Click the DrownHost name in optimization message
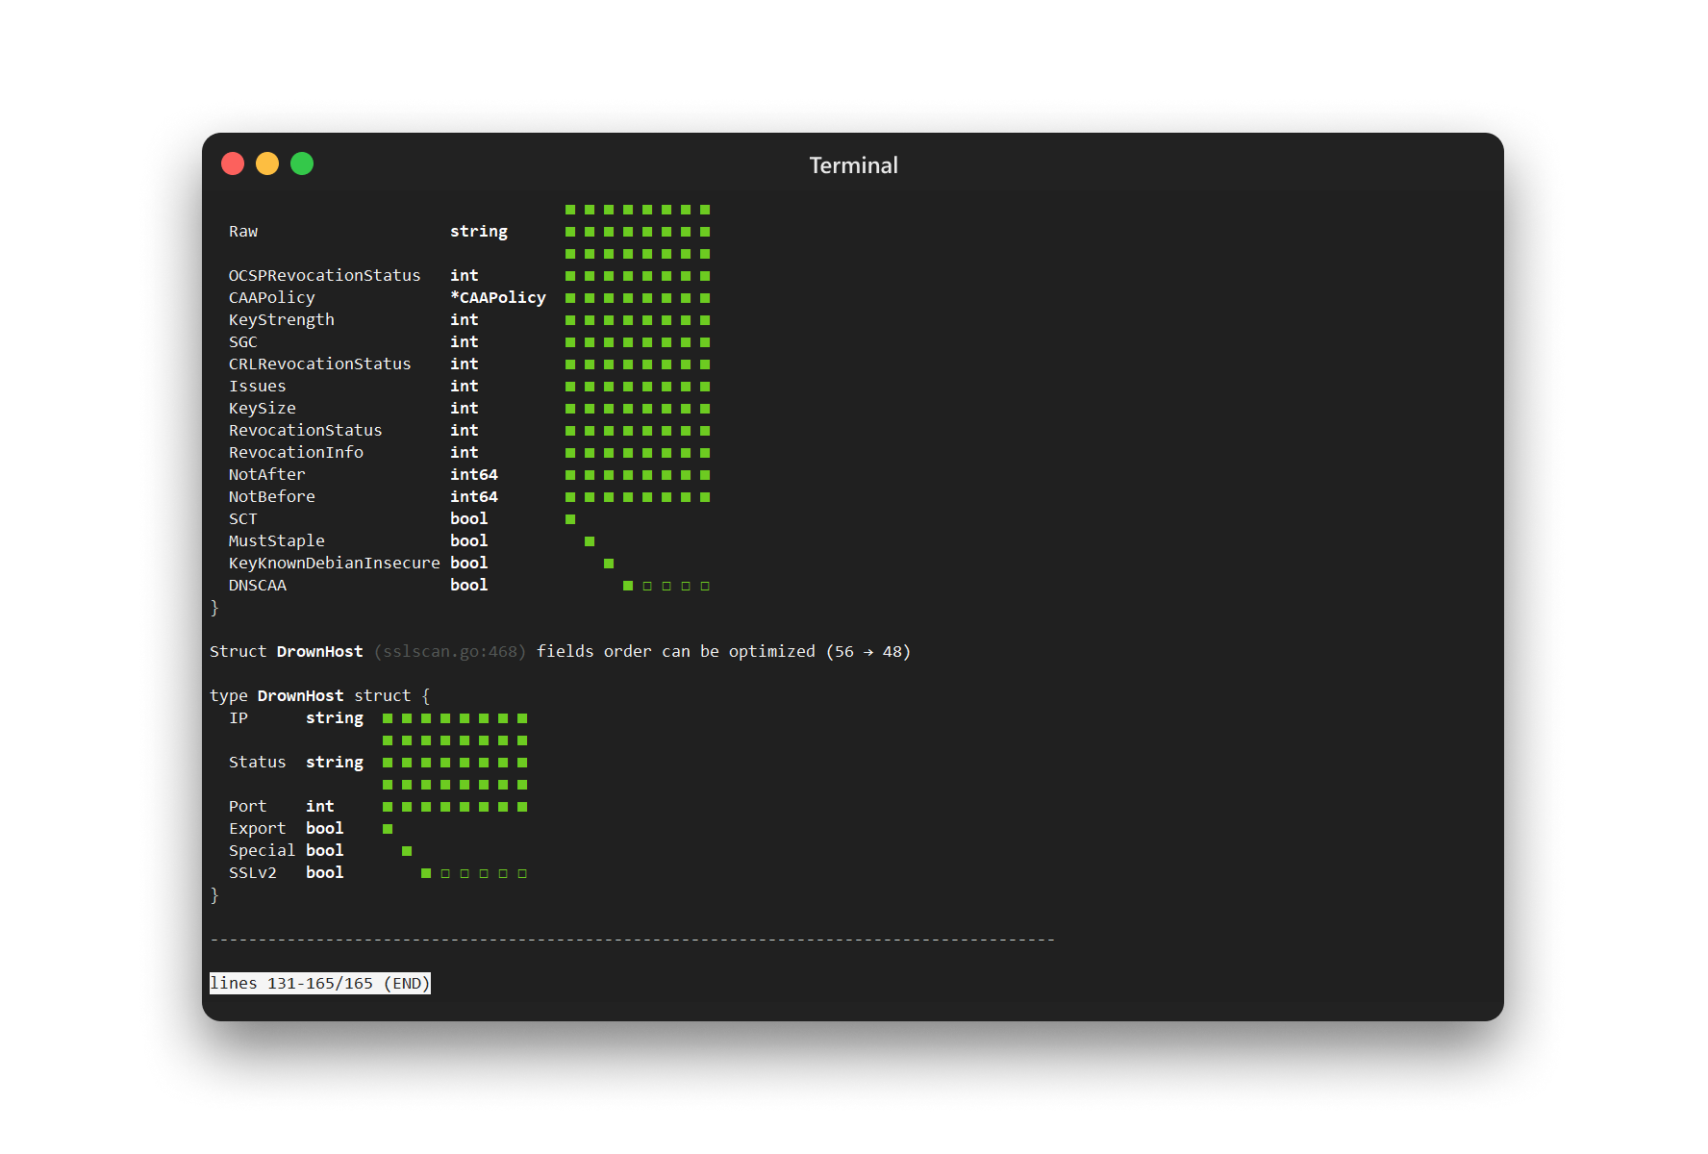 coord(320,652)
